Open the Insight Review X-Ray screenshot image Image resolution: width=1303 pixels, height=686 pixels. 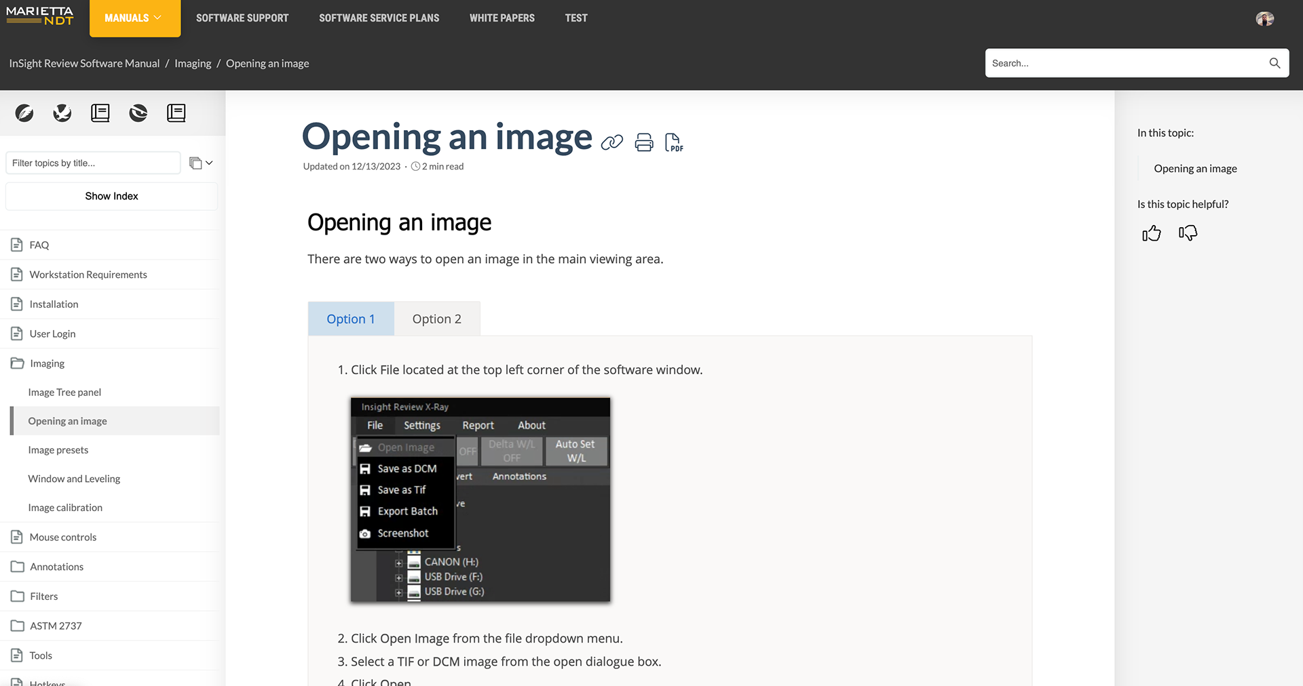coord(480,500)
